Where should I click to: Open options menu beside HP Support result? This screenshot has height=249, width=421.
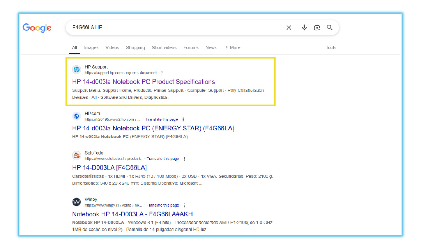tap(162, 73)
